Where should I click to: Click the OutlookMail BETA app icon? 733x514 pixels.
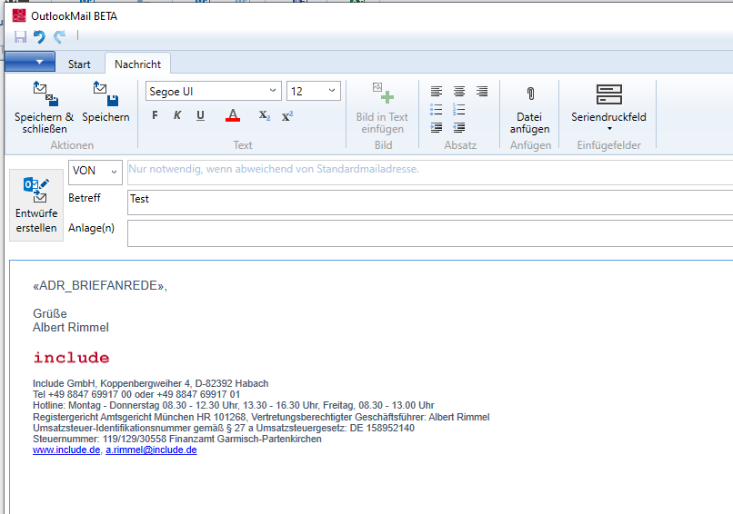pos(19,15)
